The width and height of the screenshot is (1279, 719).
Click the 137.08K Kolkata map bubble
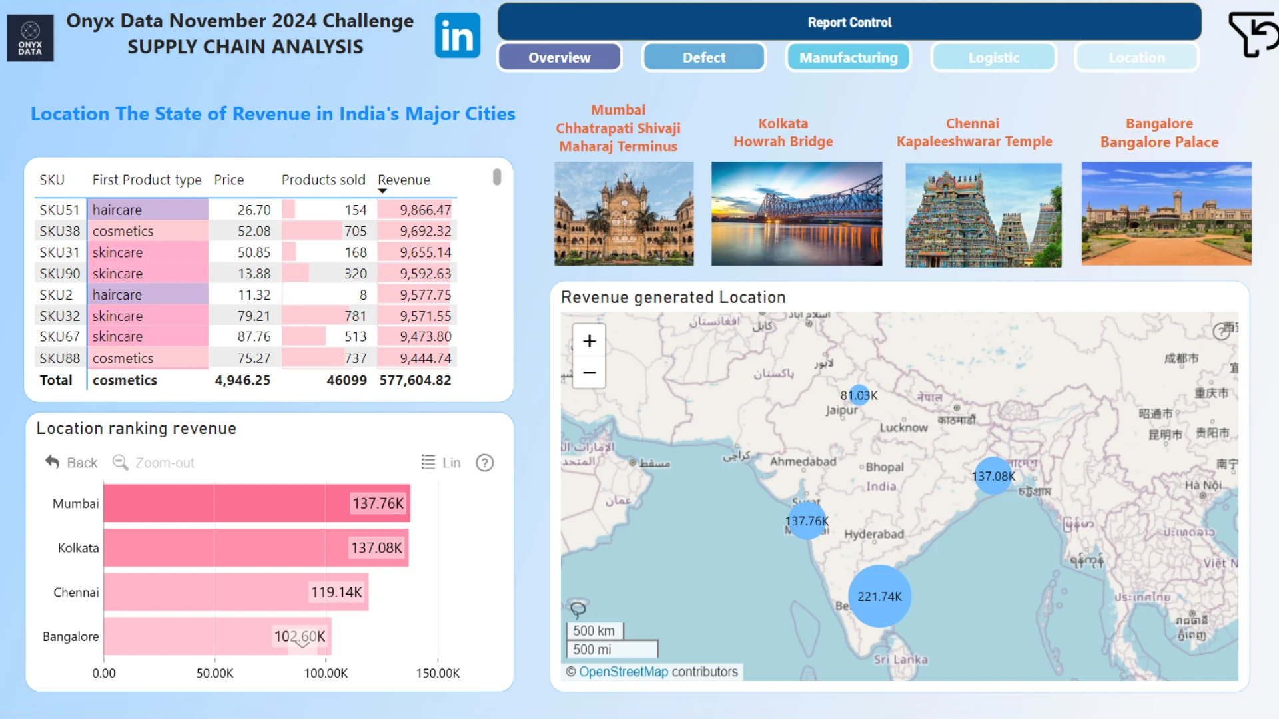[x=993, y=476]
